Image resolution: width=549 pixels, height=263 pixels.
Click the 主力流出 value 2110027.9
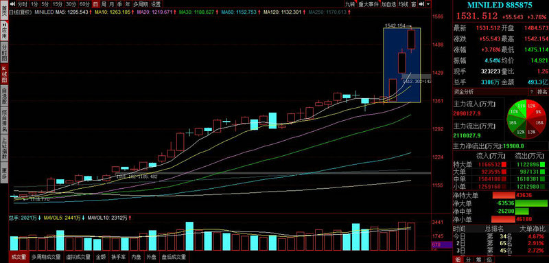click(x=467, y=135)
